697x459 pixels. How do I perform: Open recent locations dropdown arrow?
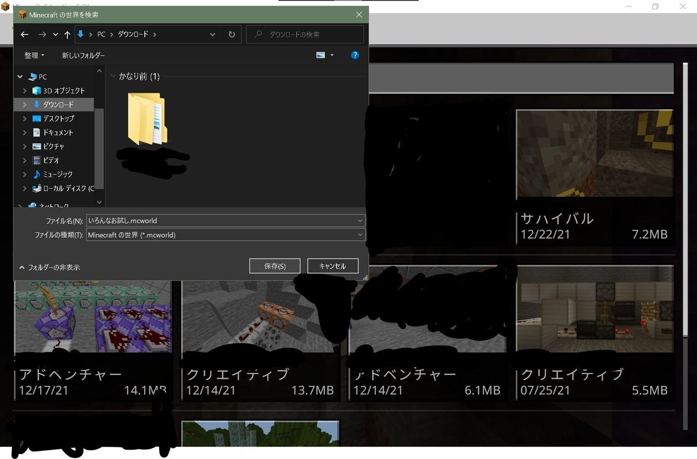[55, 34]
